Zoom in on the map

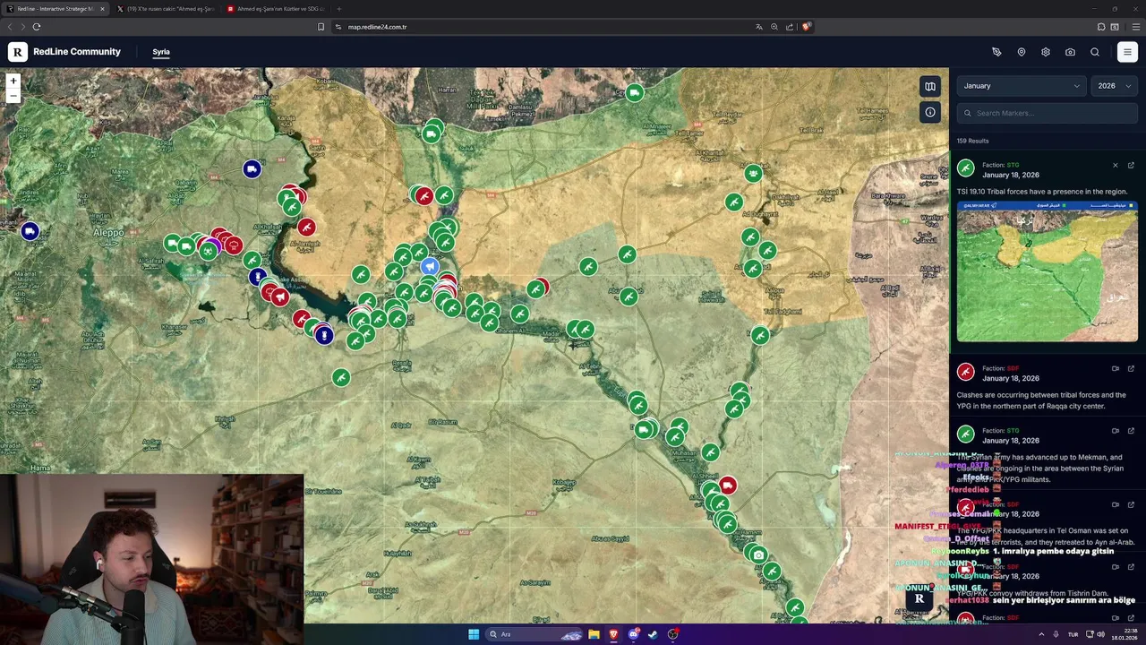pyautogui.click(x=13, y=82)
